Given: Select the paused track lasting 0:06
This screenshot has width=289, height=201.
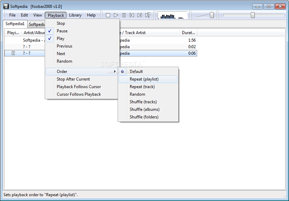Looking at the screenshot, I should click(100, 53).
